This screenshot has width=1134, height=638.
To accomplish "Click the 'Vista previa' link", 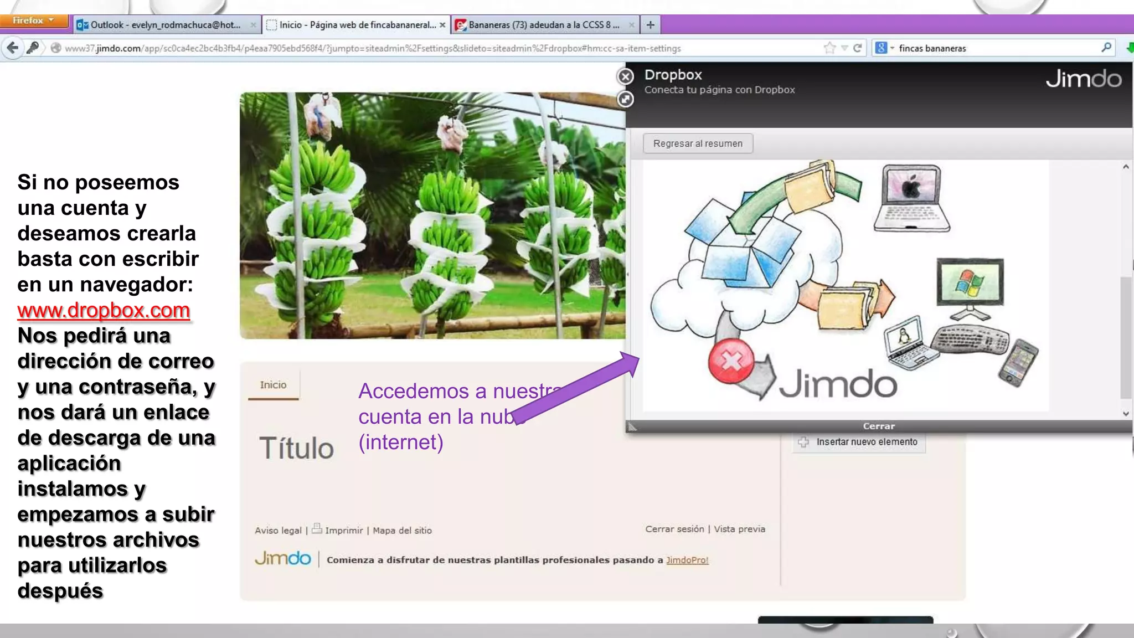I will coord(740,529).
